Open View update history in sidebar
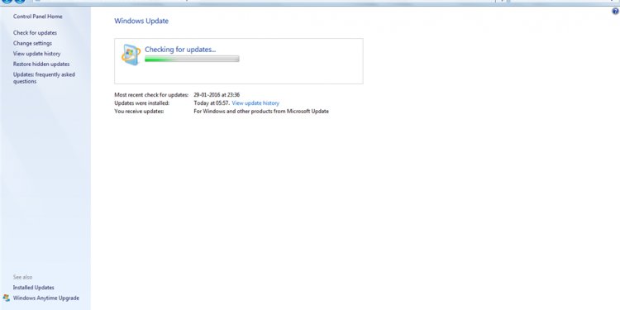This screenshot has width=620, height=310. 36,54
